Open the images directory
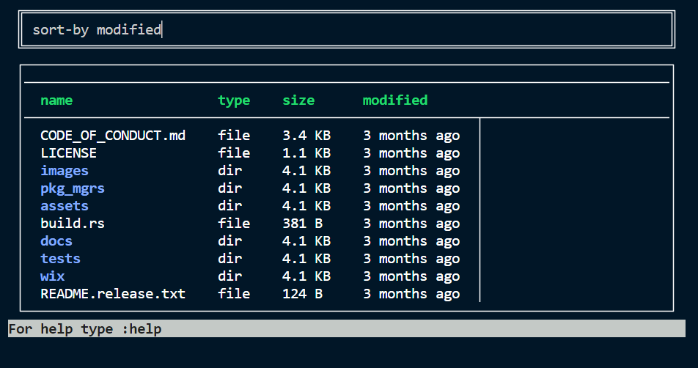698x368 pixels. pyautogui.click(x=65, y=171)
